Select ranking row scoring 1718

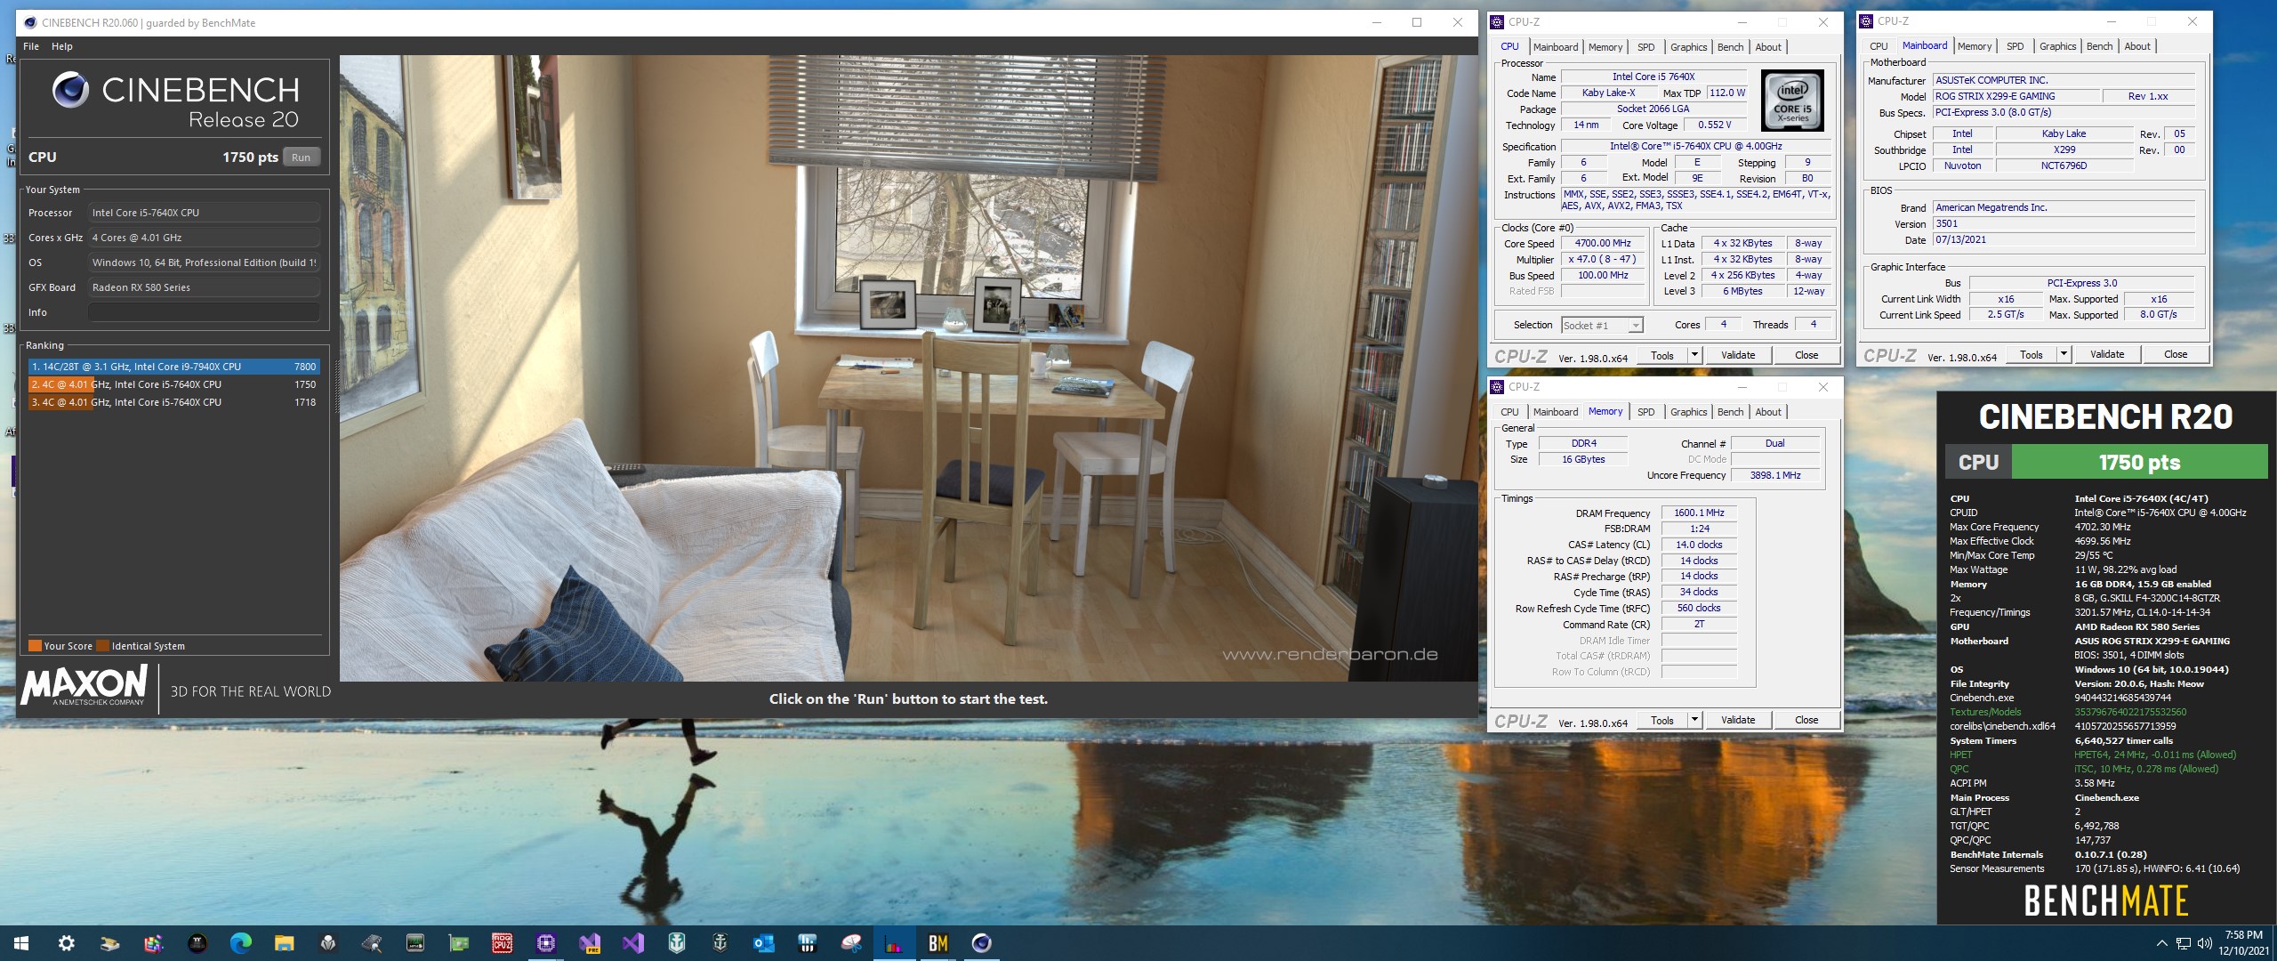click(173, 402)
